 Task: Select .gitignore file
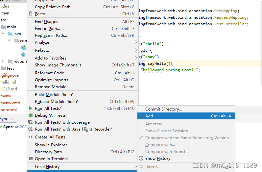9,75
